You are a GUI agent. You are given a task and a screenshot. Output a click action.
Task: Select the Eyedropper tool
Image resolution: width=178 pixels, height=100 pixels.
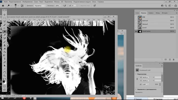[4, 35]
